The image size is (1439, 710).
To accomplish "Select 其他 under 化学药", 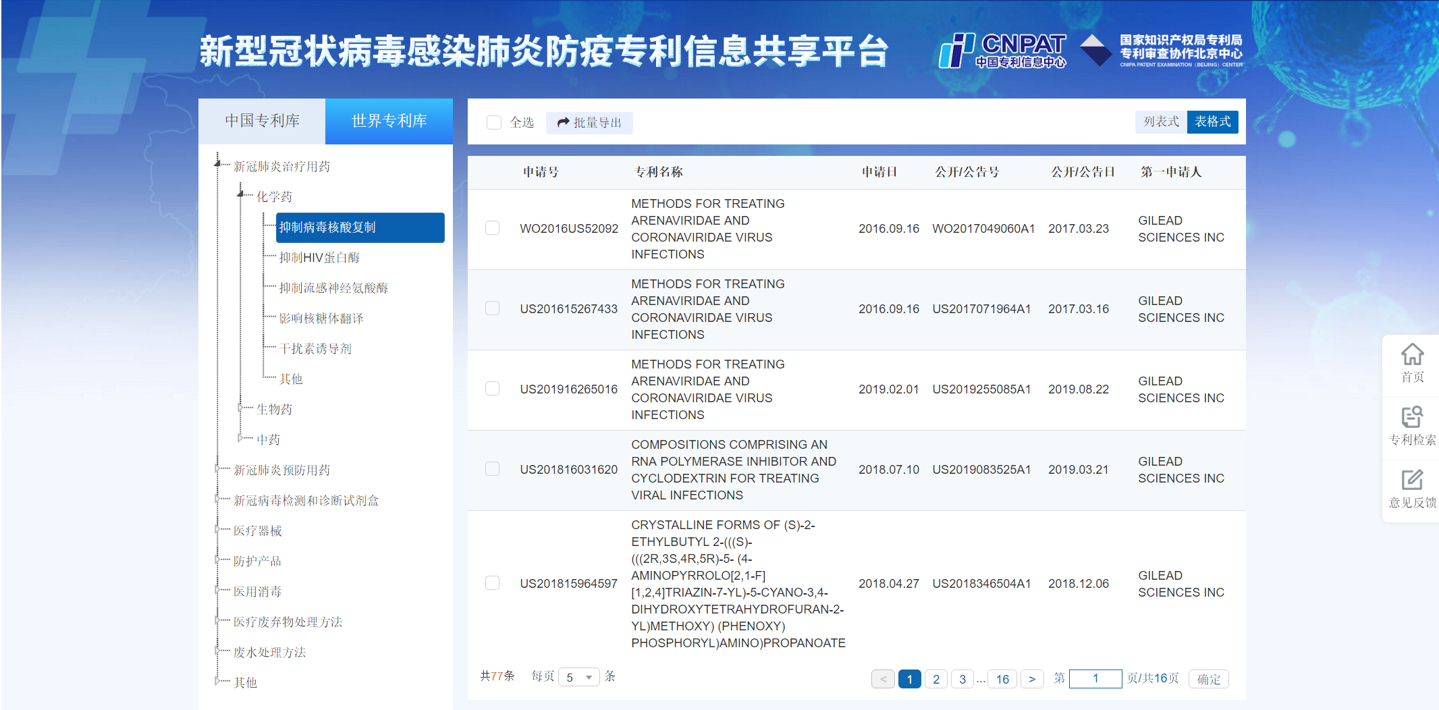I will (x=291, y=379).
